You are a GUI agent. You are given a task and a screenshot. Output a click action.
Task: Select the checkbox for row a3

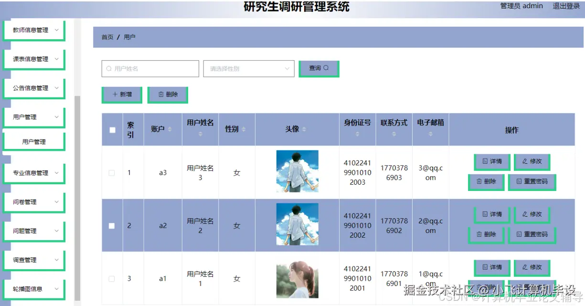point(112,173)
